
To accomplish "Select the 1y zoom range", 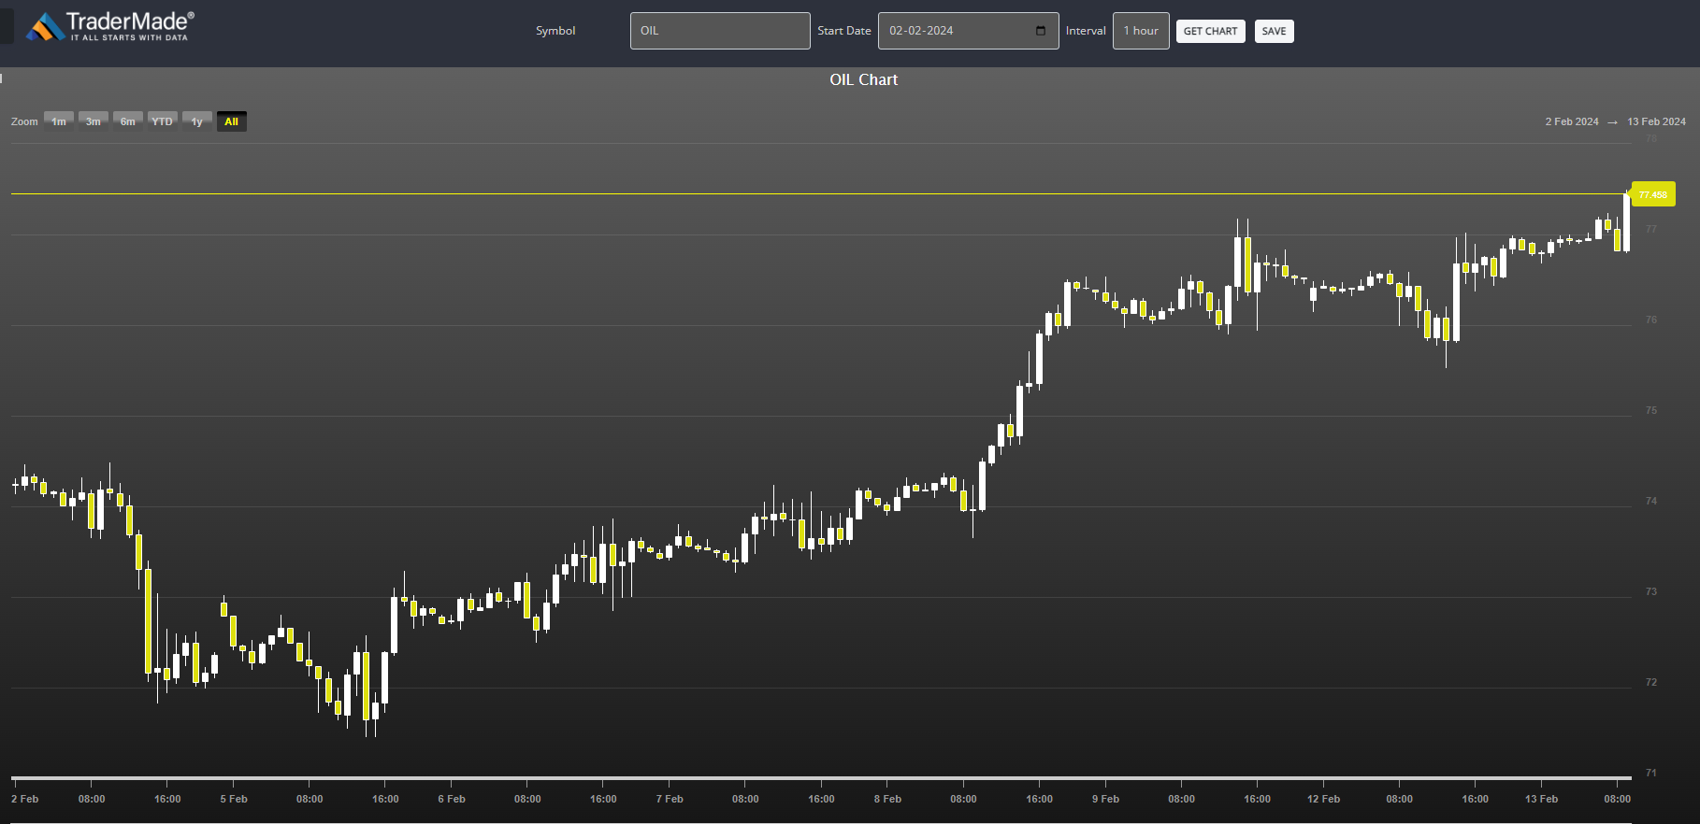I will (197, 121).
